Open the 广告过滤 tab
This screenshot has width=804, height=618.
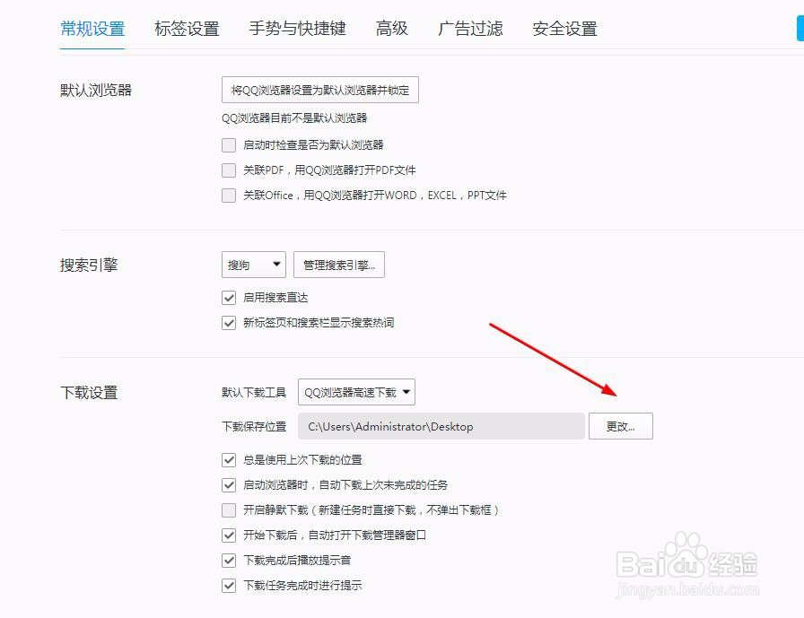pos(470,29)
